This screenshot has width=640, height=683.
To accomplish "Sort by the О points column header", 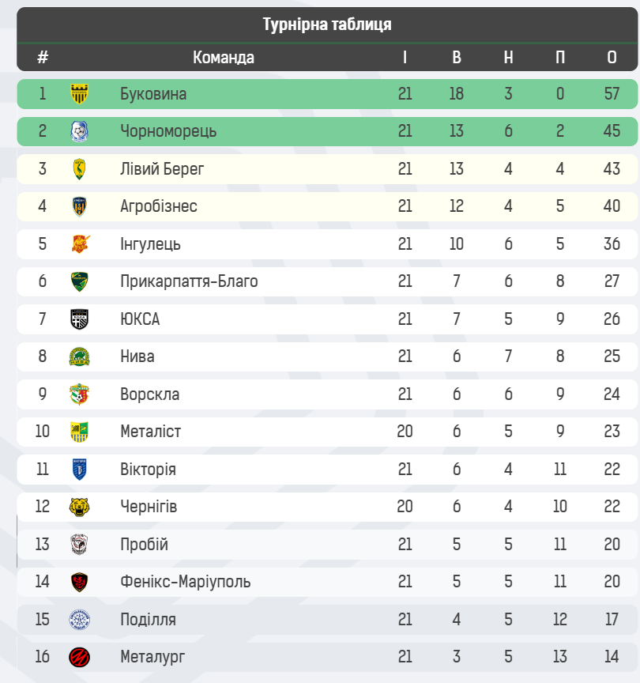I will [612, 58].
